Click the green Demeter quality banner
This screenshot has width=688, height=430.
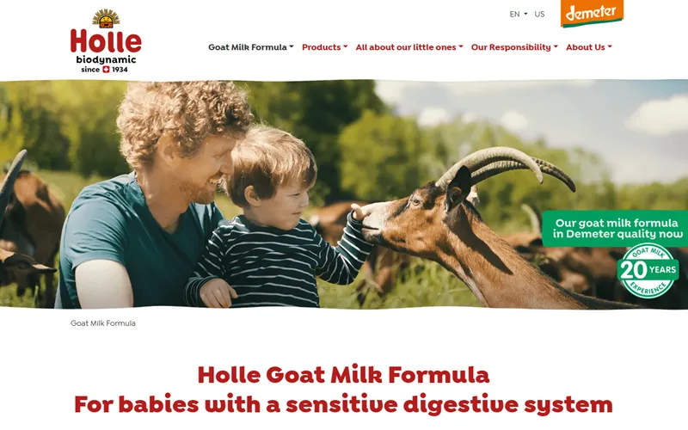615,228
